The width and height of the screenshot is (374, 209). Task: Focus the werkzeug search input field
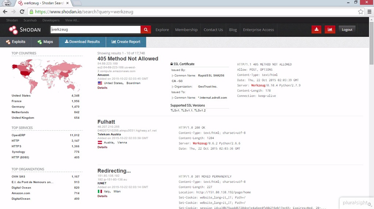point(95,29)
